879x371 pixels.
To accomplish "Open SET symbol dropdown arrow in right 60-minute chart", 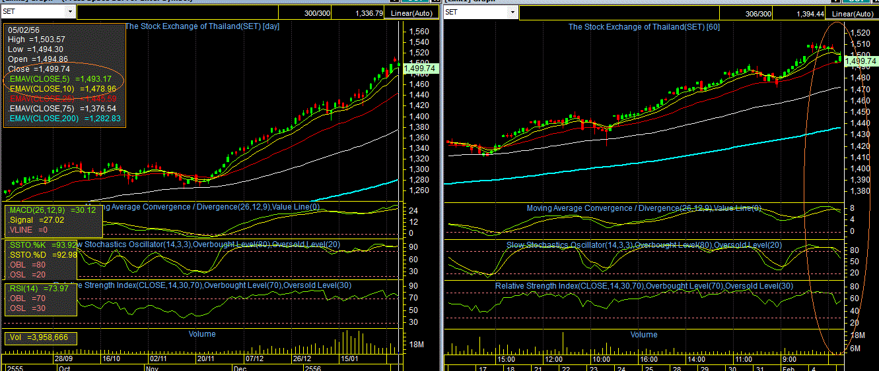I will [512, 12].
